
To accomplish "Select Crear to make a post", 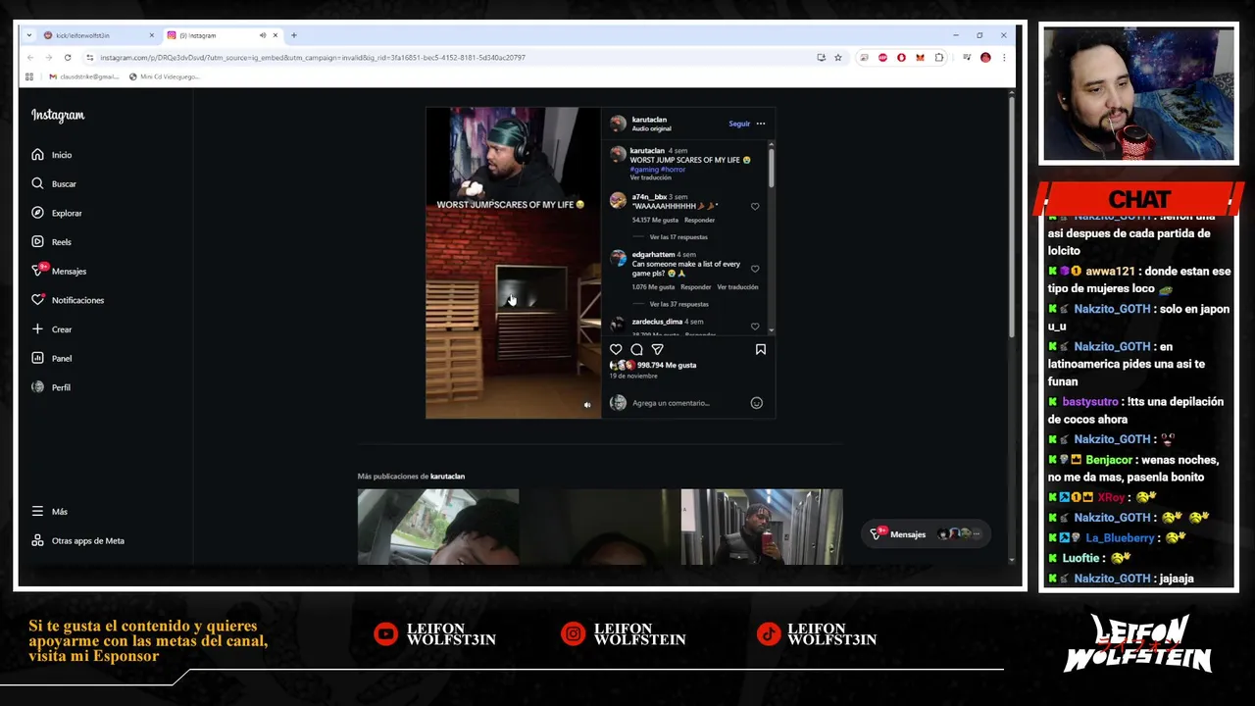I will [51, 329].
